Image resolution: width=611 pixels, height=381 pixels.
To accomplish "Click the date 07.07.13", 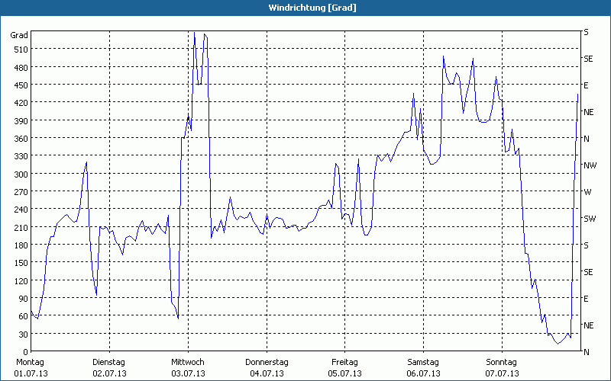I will tap(502, 373).
